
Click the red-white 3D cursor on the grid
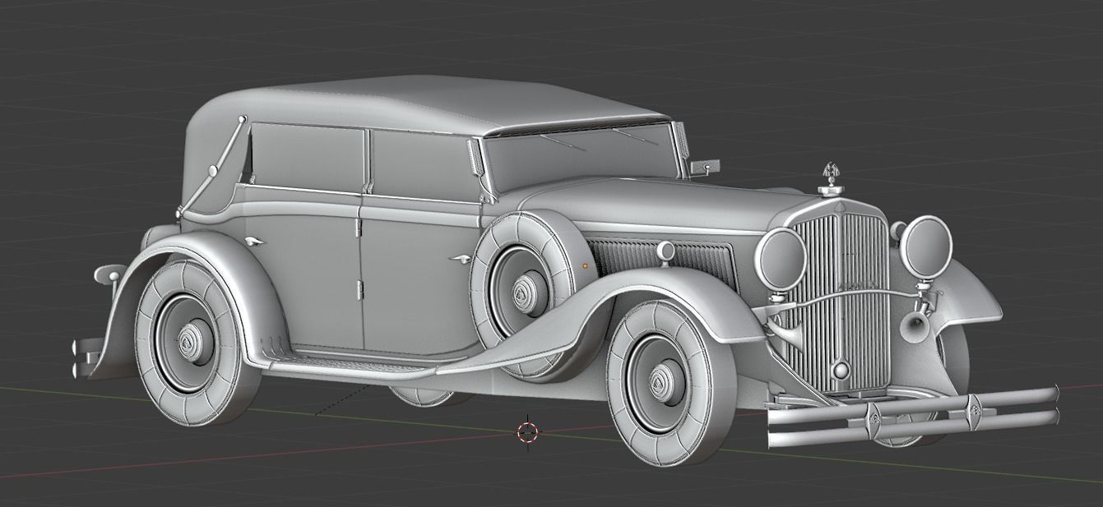pyautogui.click(x=527, y=431)
